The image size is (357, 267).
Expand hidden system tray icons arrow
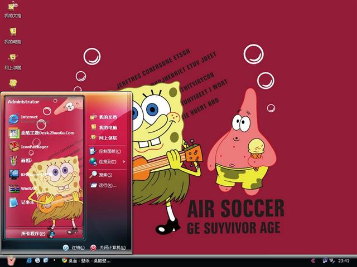(x=313, y=261)
